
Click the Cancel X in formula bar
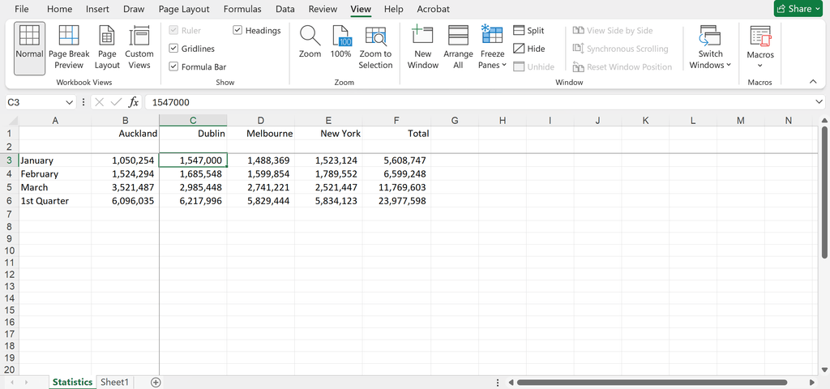pyautogui.click(x=99, y=102)
